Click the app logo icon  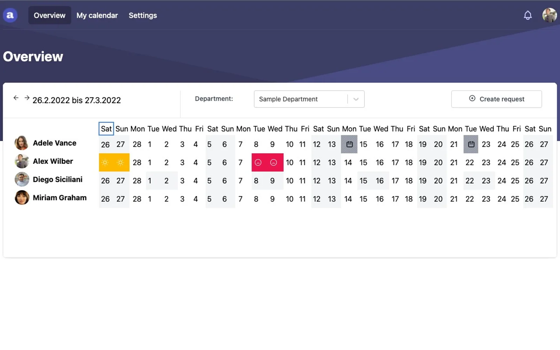(10, 15)
